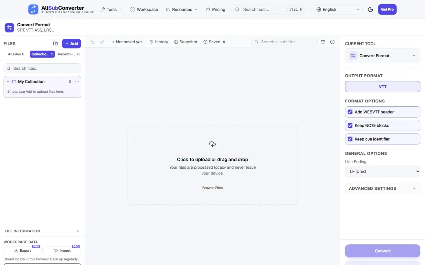Go to Workspace page
Viewport: 425px width, 265px height.
click(144, 9)
